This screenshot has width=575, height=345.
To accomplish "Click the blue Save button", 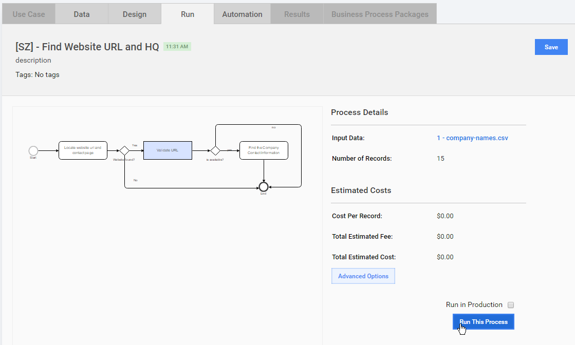I will tap(551, 47).
